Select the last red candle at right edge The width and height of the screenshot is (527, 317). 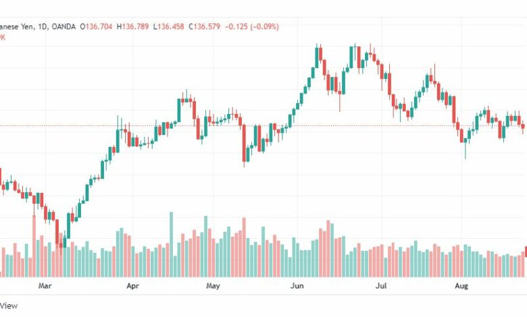(523, 127)
